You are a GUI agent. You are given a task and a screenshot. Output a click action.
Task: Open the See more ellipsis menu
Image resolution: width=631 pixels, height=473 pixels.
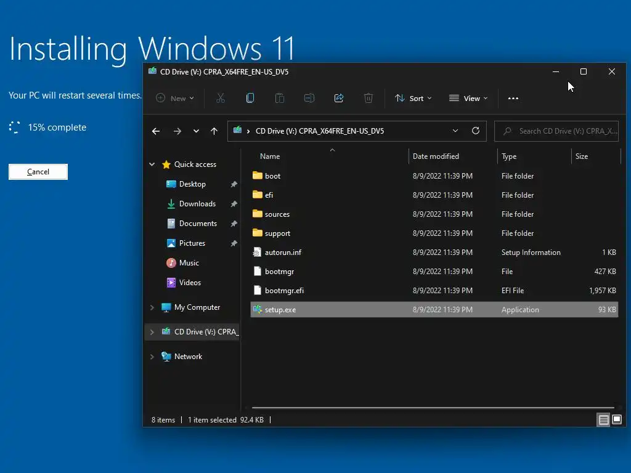click(x=513, y=98)
